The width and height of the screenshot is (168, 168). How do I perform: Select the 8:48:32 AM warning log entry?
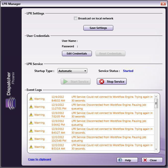coord(91,99)
